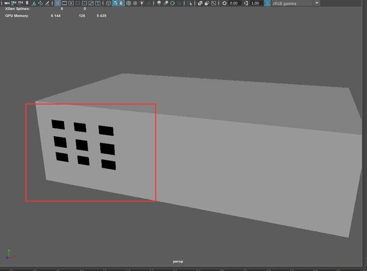Click the Gamma reset icon
367x271 pixels.
tap(246, 3)
